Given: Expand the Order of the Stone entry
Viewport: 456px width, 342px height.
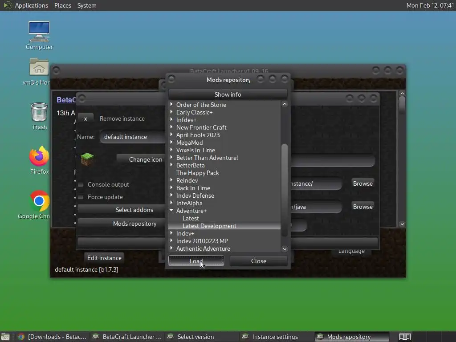Looking at the screenshot, I should click(x=171, y=104).
